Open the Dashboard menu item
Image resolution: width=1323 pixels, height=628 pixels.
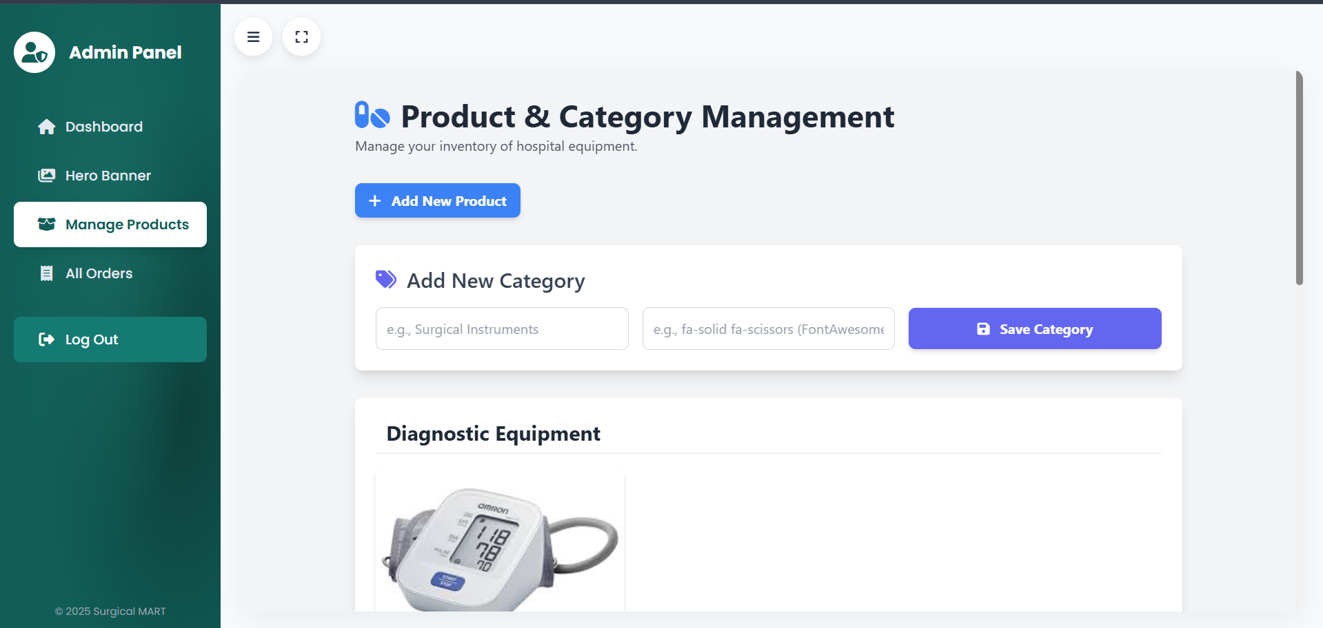(x=104, y=127)
